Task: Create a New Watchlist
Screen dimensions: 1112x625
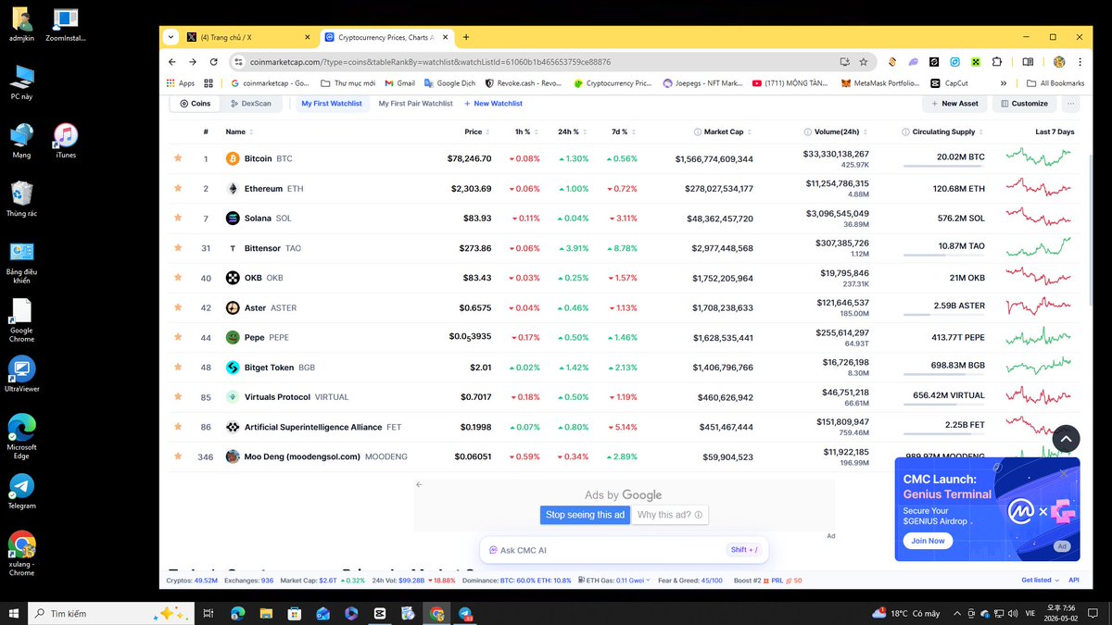Action: (493, 104)
